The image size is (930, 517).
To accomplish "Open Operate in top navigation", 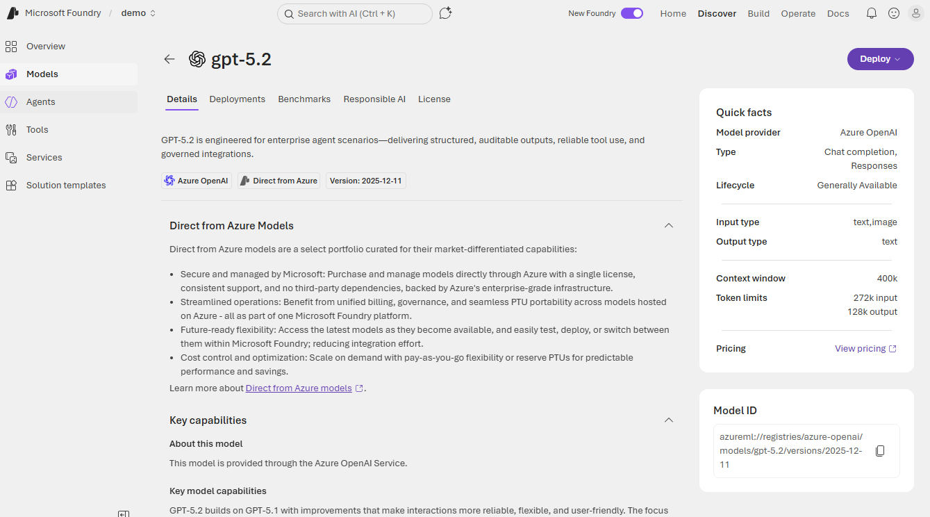I will 798,13.
